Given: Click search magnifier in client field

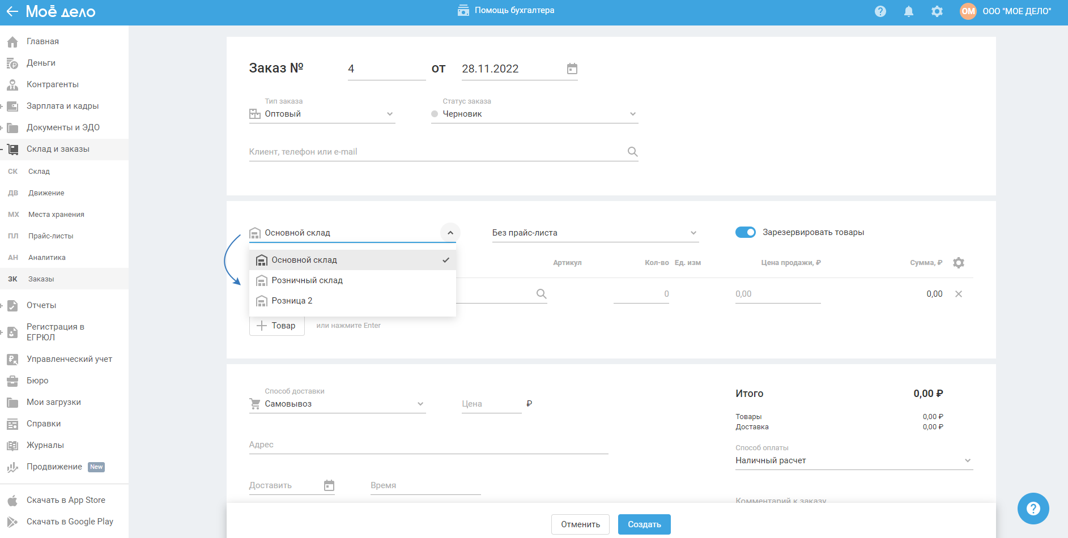Looking at the screenshot, I should pos(632,152).
